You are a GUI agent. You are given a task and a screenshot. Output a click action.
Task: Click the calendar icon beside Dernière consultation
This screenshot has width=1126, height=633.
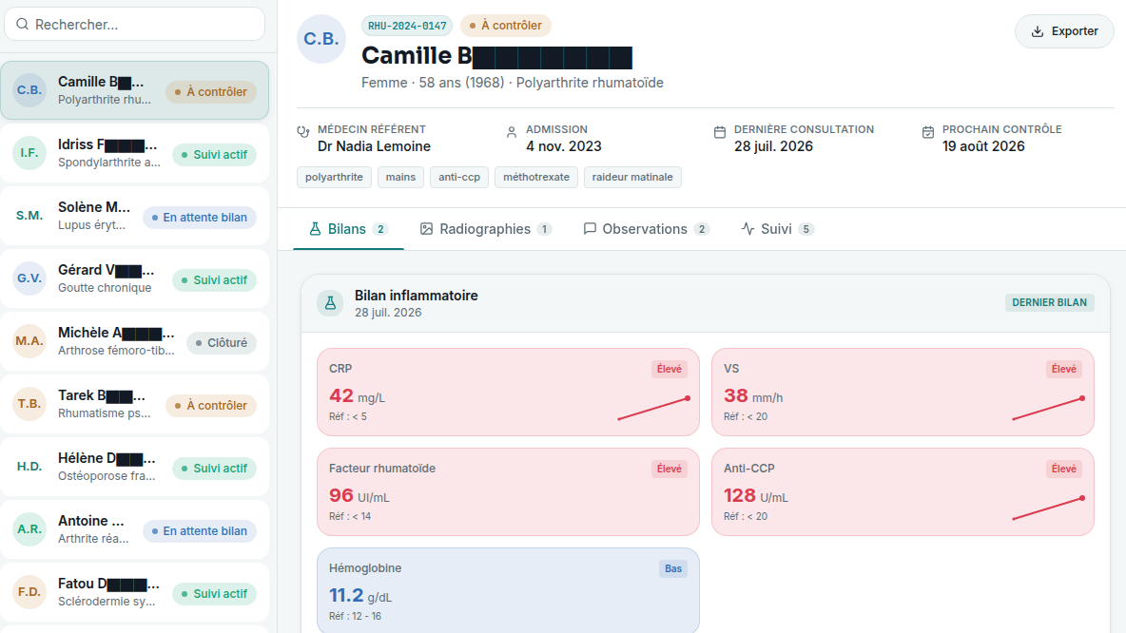(x=720, y=132)
